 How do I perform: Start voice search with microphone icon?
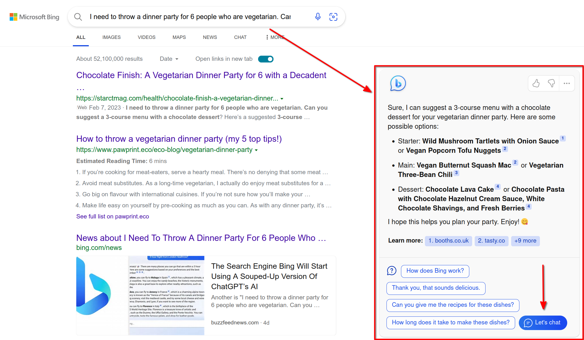[x=318, y=17]
